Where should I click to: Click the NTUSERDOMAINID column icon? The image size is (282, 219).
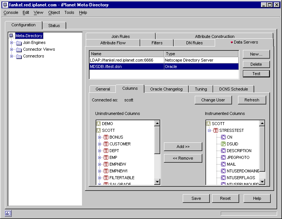[x=223, y=171]
